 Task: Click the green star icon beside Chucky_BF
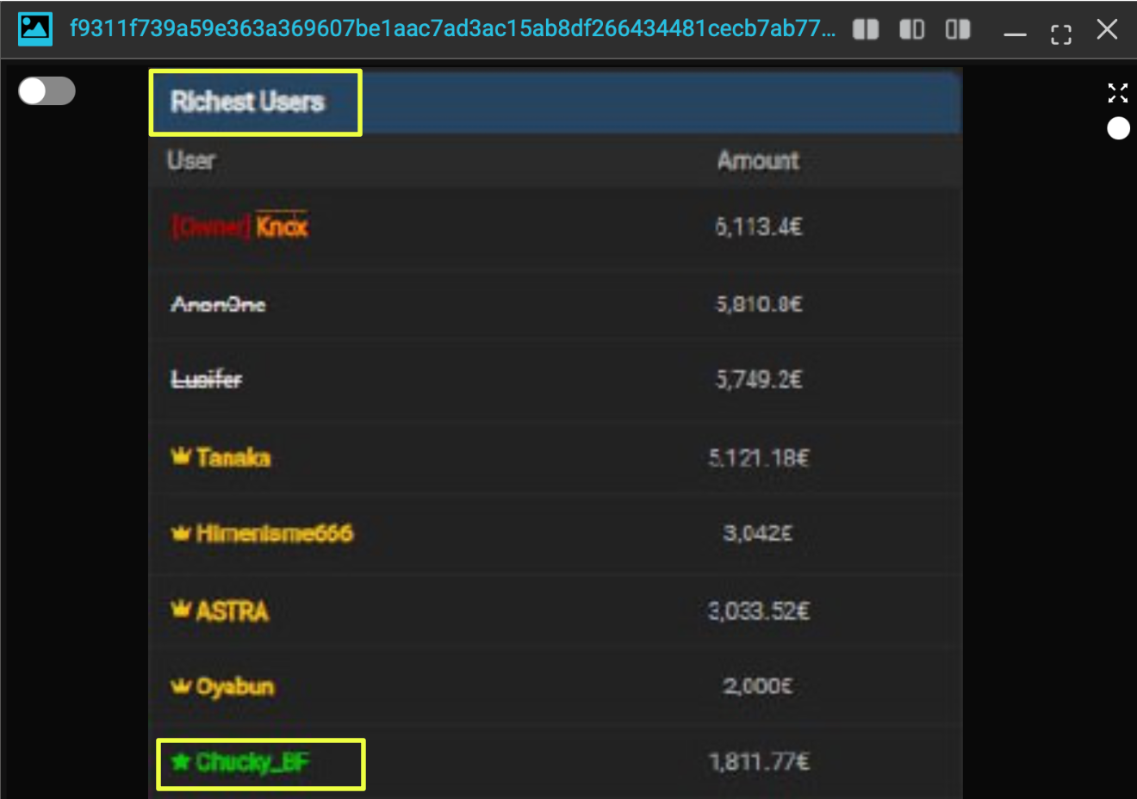pyautogui.click(x=180, y=762)
